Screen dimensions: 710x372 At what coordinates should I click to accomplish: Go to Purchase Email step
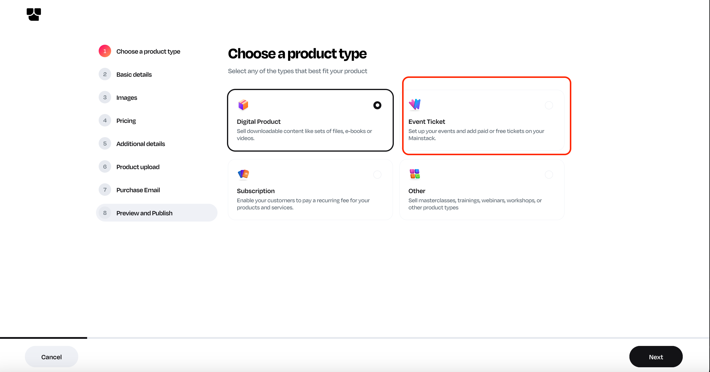pos(138,190)
